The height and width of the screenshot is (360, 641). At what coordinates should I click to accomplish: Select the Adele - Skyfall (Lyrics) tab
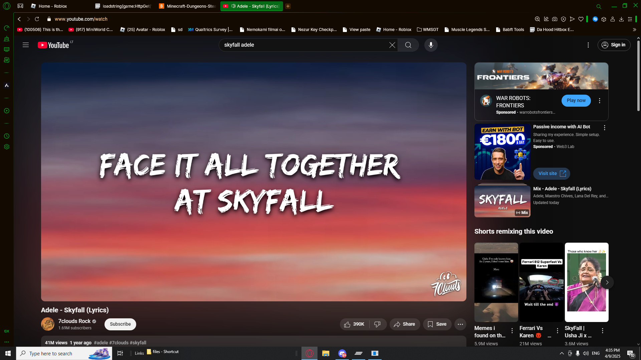(252, 6)
